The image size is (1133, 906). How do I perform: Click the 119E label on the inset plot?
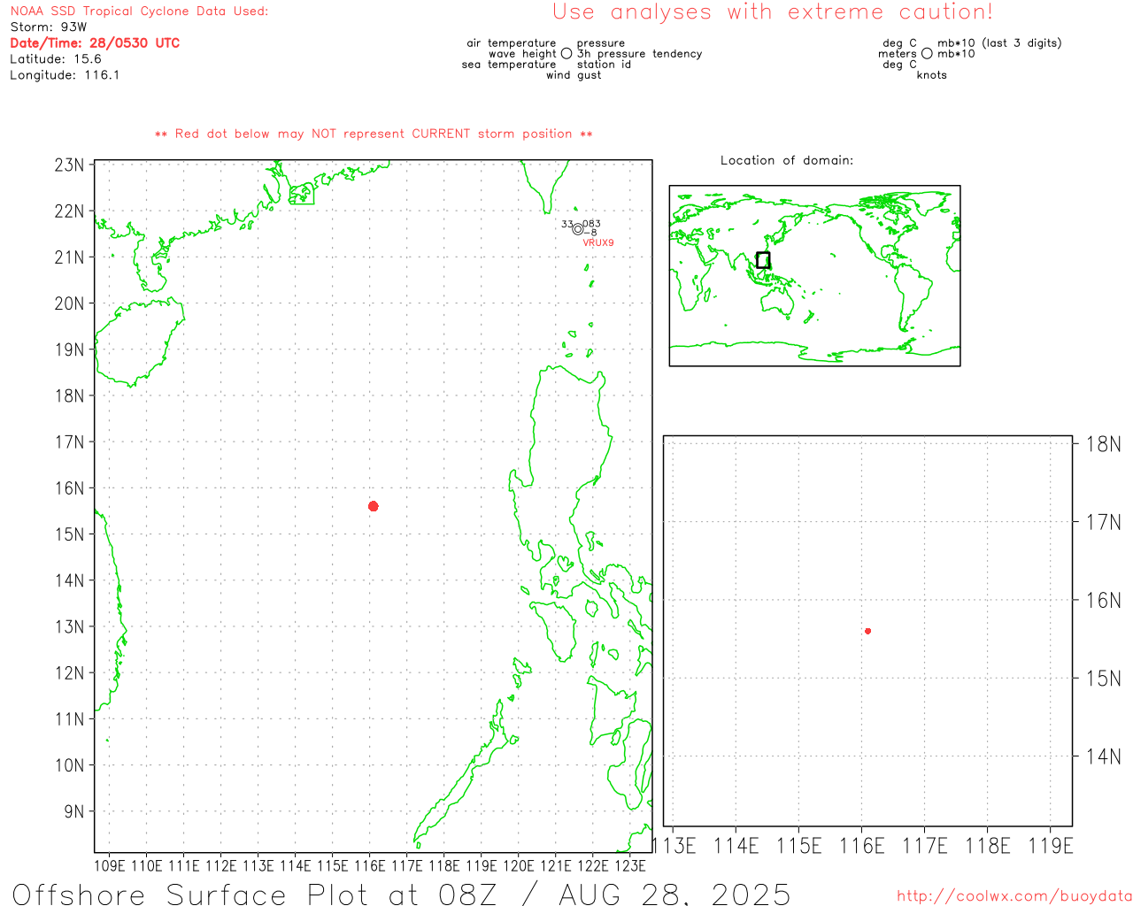(1051, 846)
